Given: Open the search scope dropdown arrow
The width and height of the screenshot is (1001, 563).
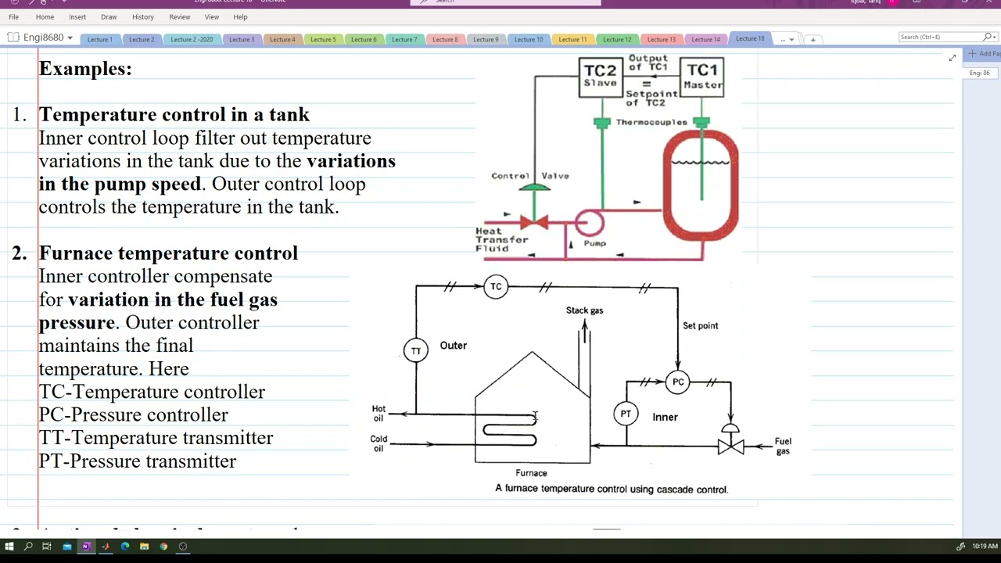Looking at the screenshot, I should click(x=994, y=37).
